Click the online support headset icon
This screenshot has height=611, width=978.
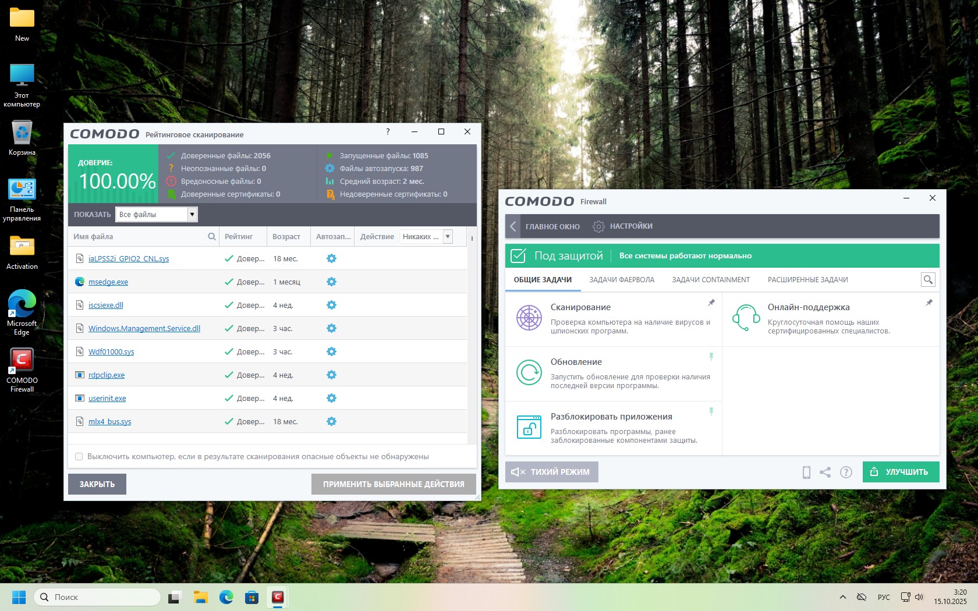pos(746,318)
